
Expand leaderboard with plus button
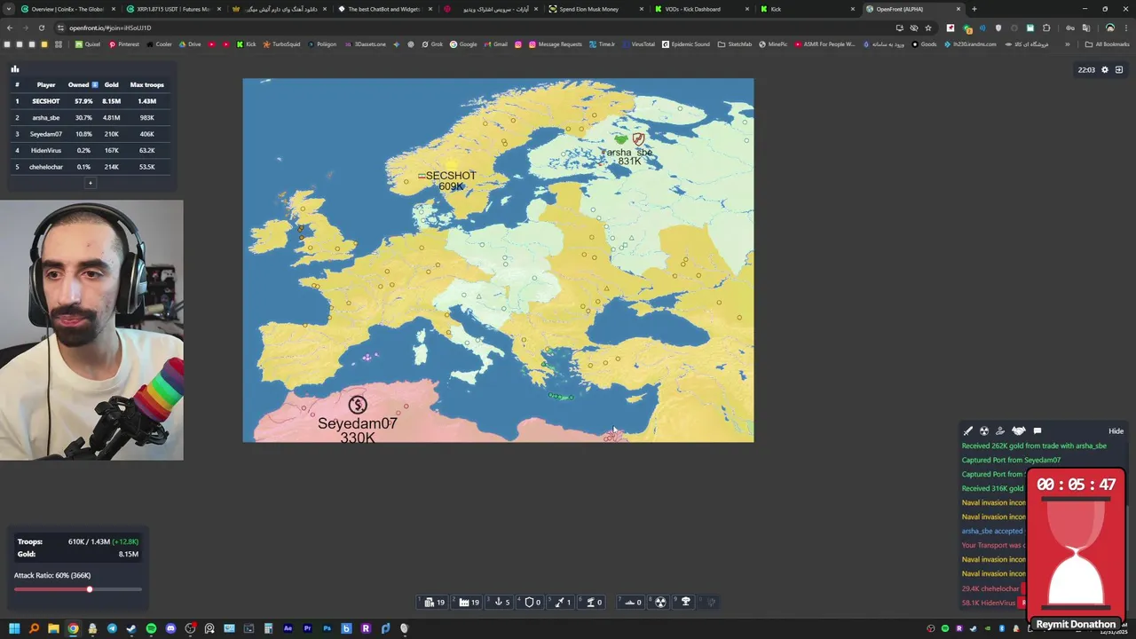click(90, 183)
